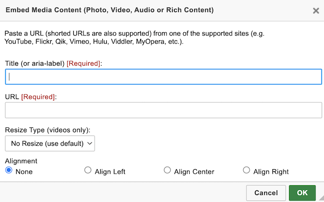Click the Align Center label text
The width and height of the screenshot is (324, 202).
[x=194, y=172]
